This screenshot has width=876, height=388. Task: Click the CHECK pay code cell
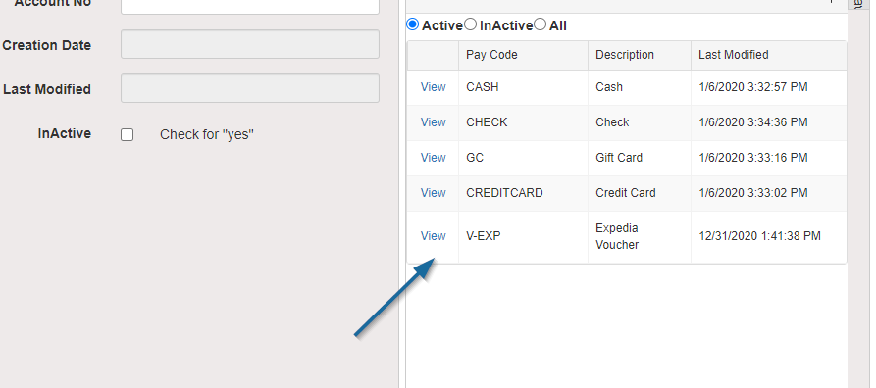(523, 122)
